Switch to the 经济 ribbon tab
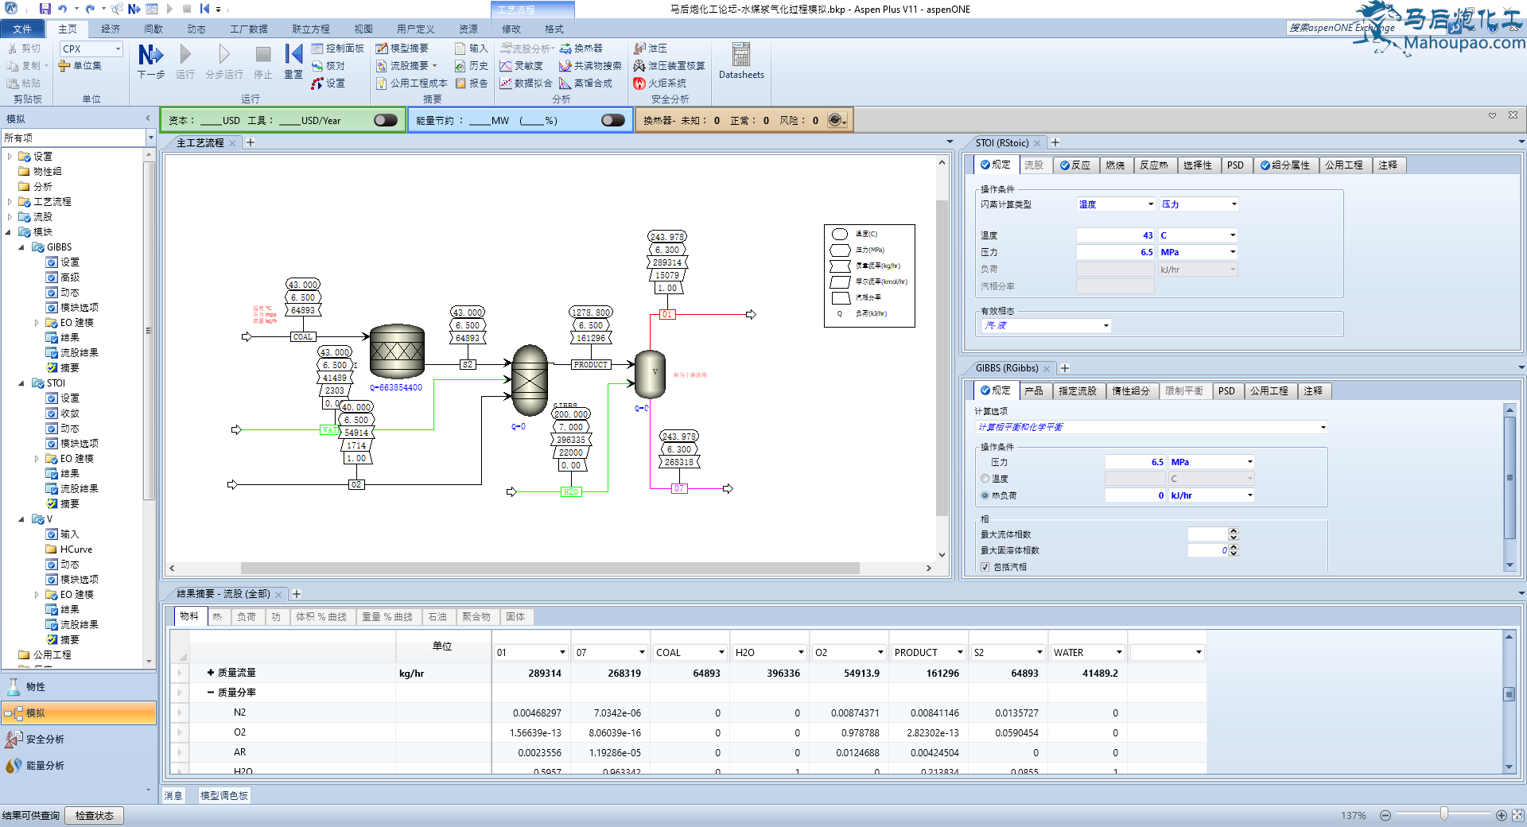The height and width of the screenshot is (827, 1527). point(111,29)
